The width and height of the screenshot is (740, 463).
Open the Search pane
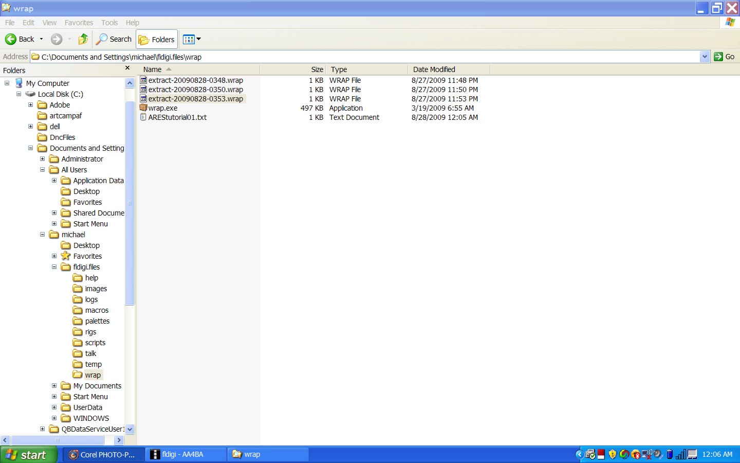coord(114,39)
